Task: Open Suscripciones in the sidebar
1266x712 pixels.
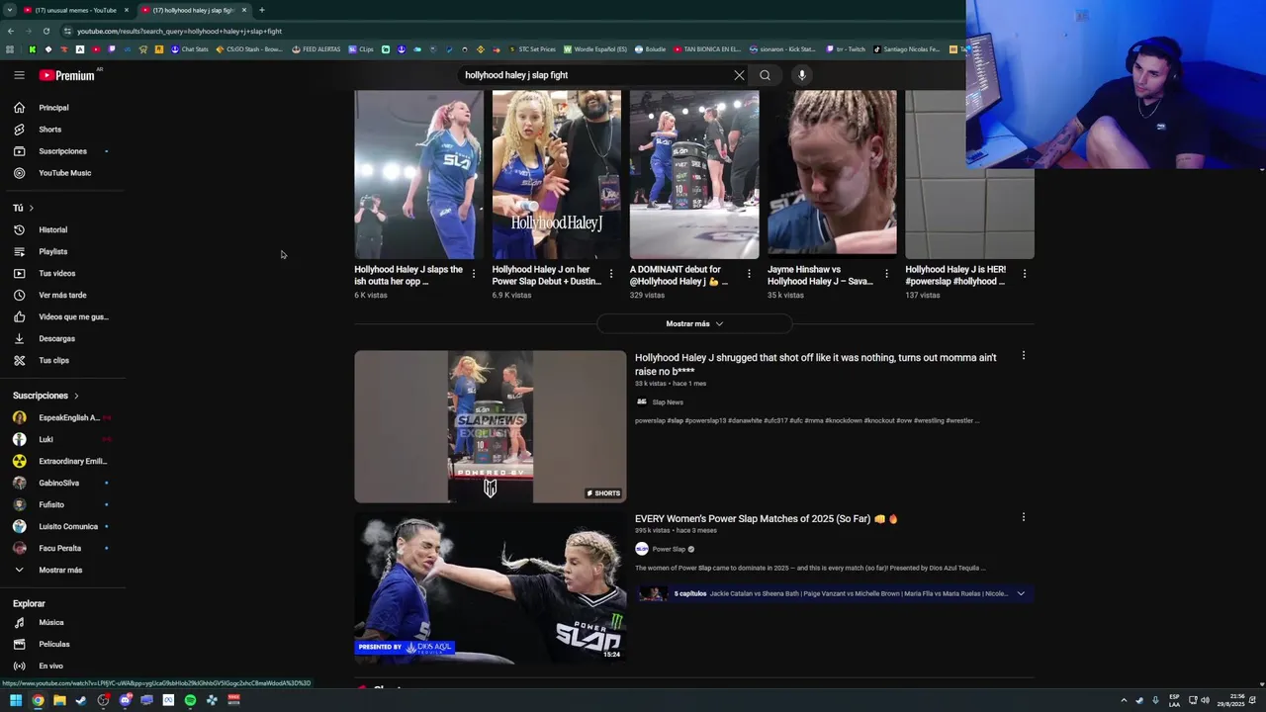Action: point(62,151)
